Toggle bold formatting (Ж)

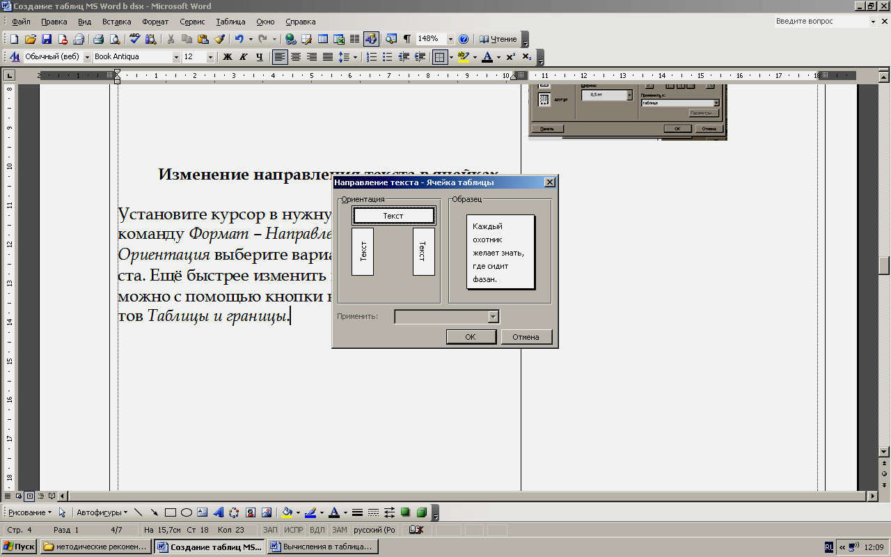point(227,57)
